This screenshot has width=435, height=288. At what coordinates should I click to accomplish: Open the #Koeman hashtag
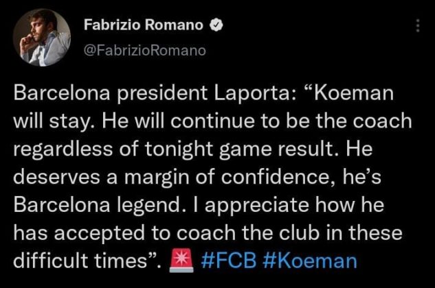310,261
